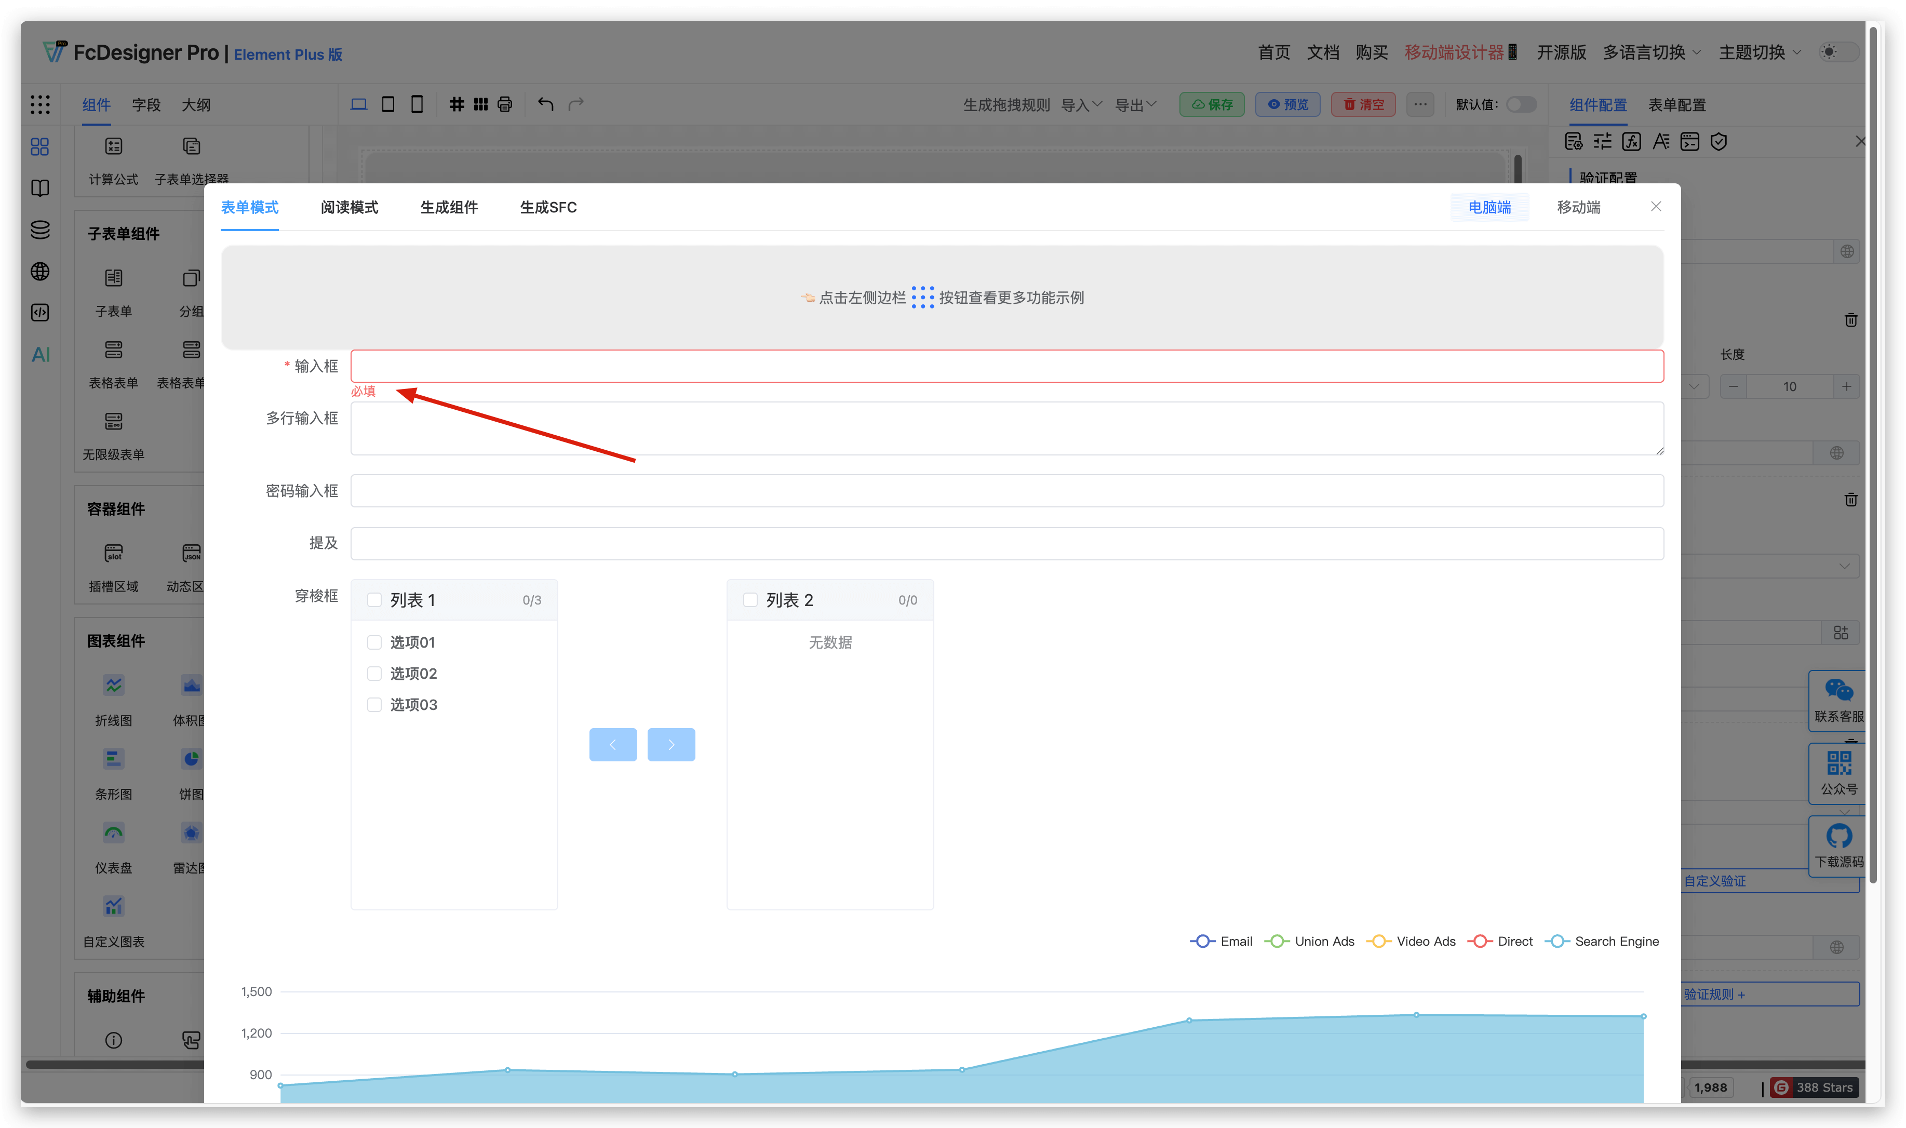Select the mobile phone preview icon
The image size is (1906, 1128).
point(417,104)
